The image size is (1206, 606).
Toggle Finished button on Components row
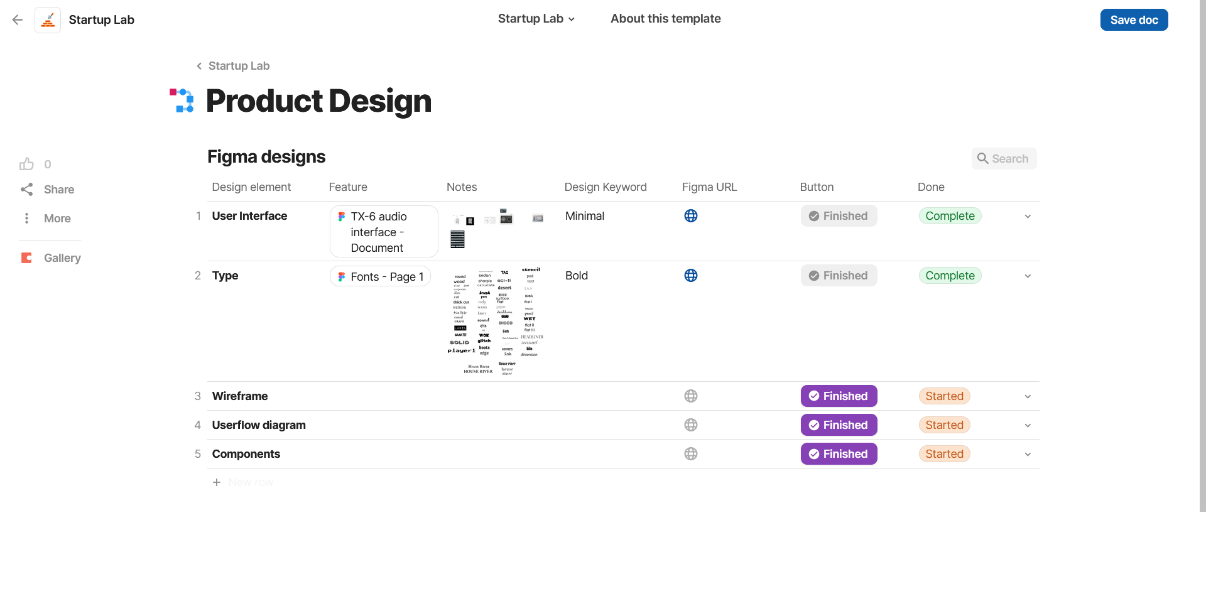(x=839, y=454)
